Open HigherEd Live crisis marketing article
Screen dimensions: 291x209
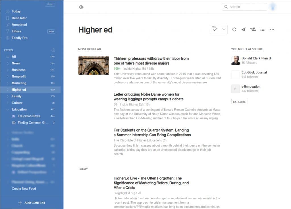pos(151,183)
